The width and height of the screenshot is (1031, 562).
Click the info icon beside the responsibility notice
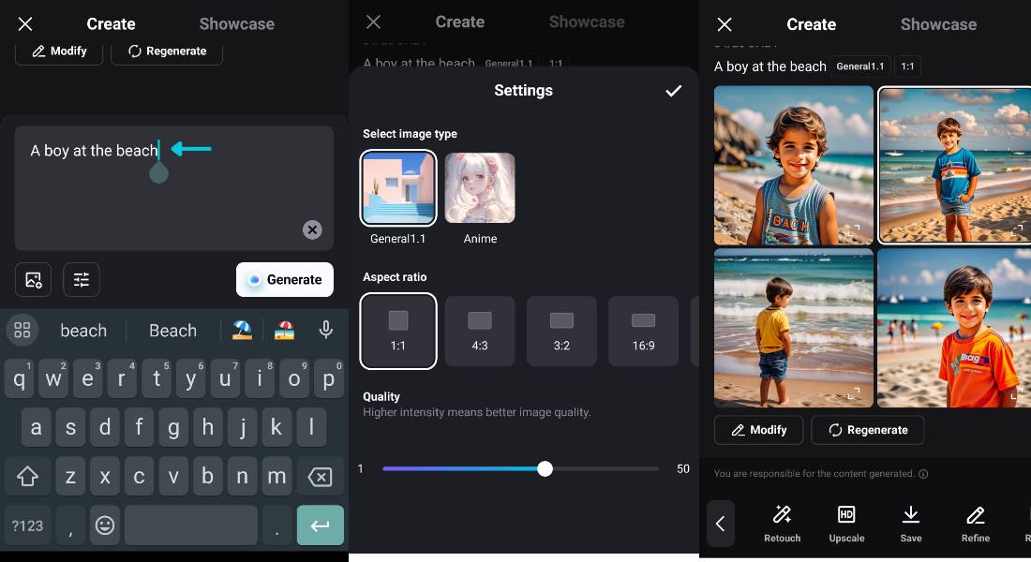[923, 474]
